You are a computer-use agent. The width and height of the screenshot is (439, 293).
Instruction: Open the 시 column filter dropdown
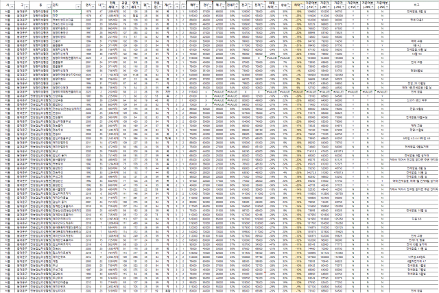(12, 6)
